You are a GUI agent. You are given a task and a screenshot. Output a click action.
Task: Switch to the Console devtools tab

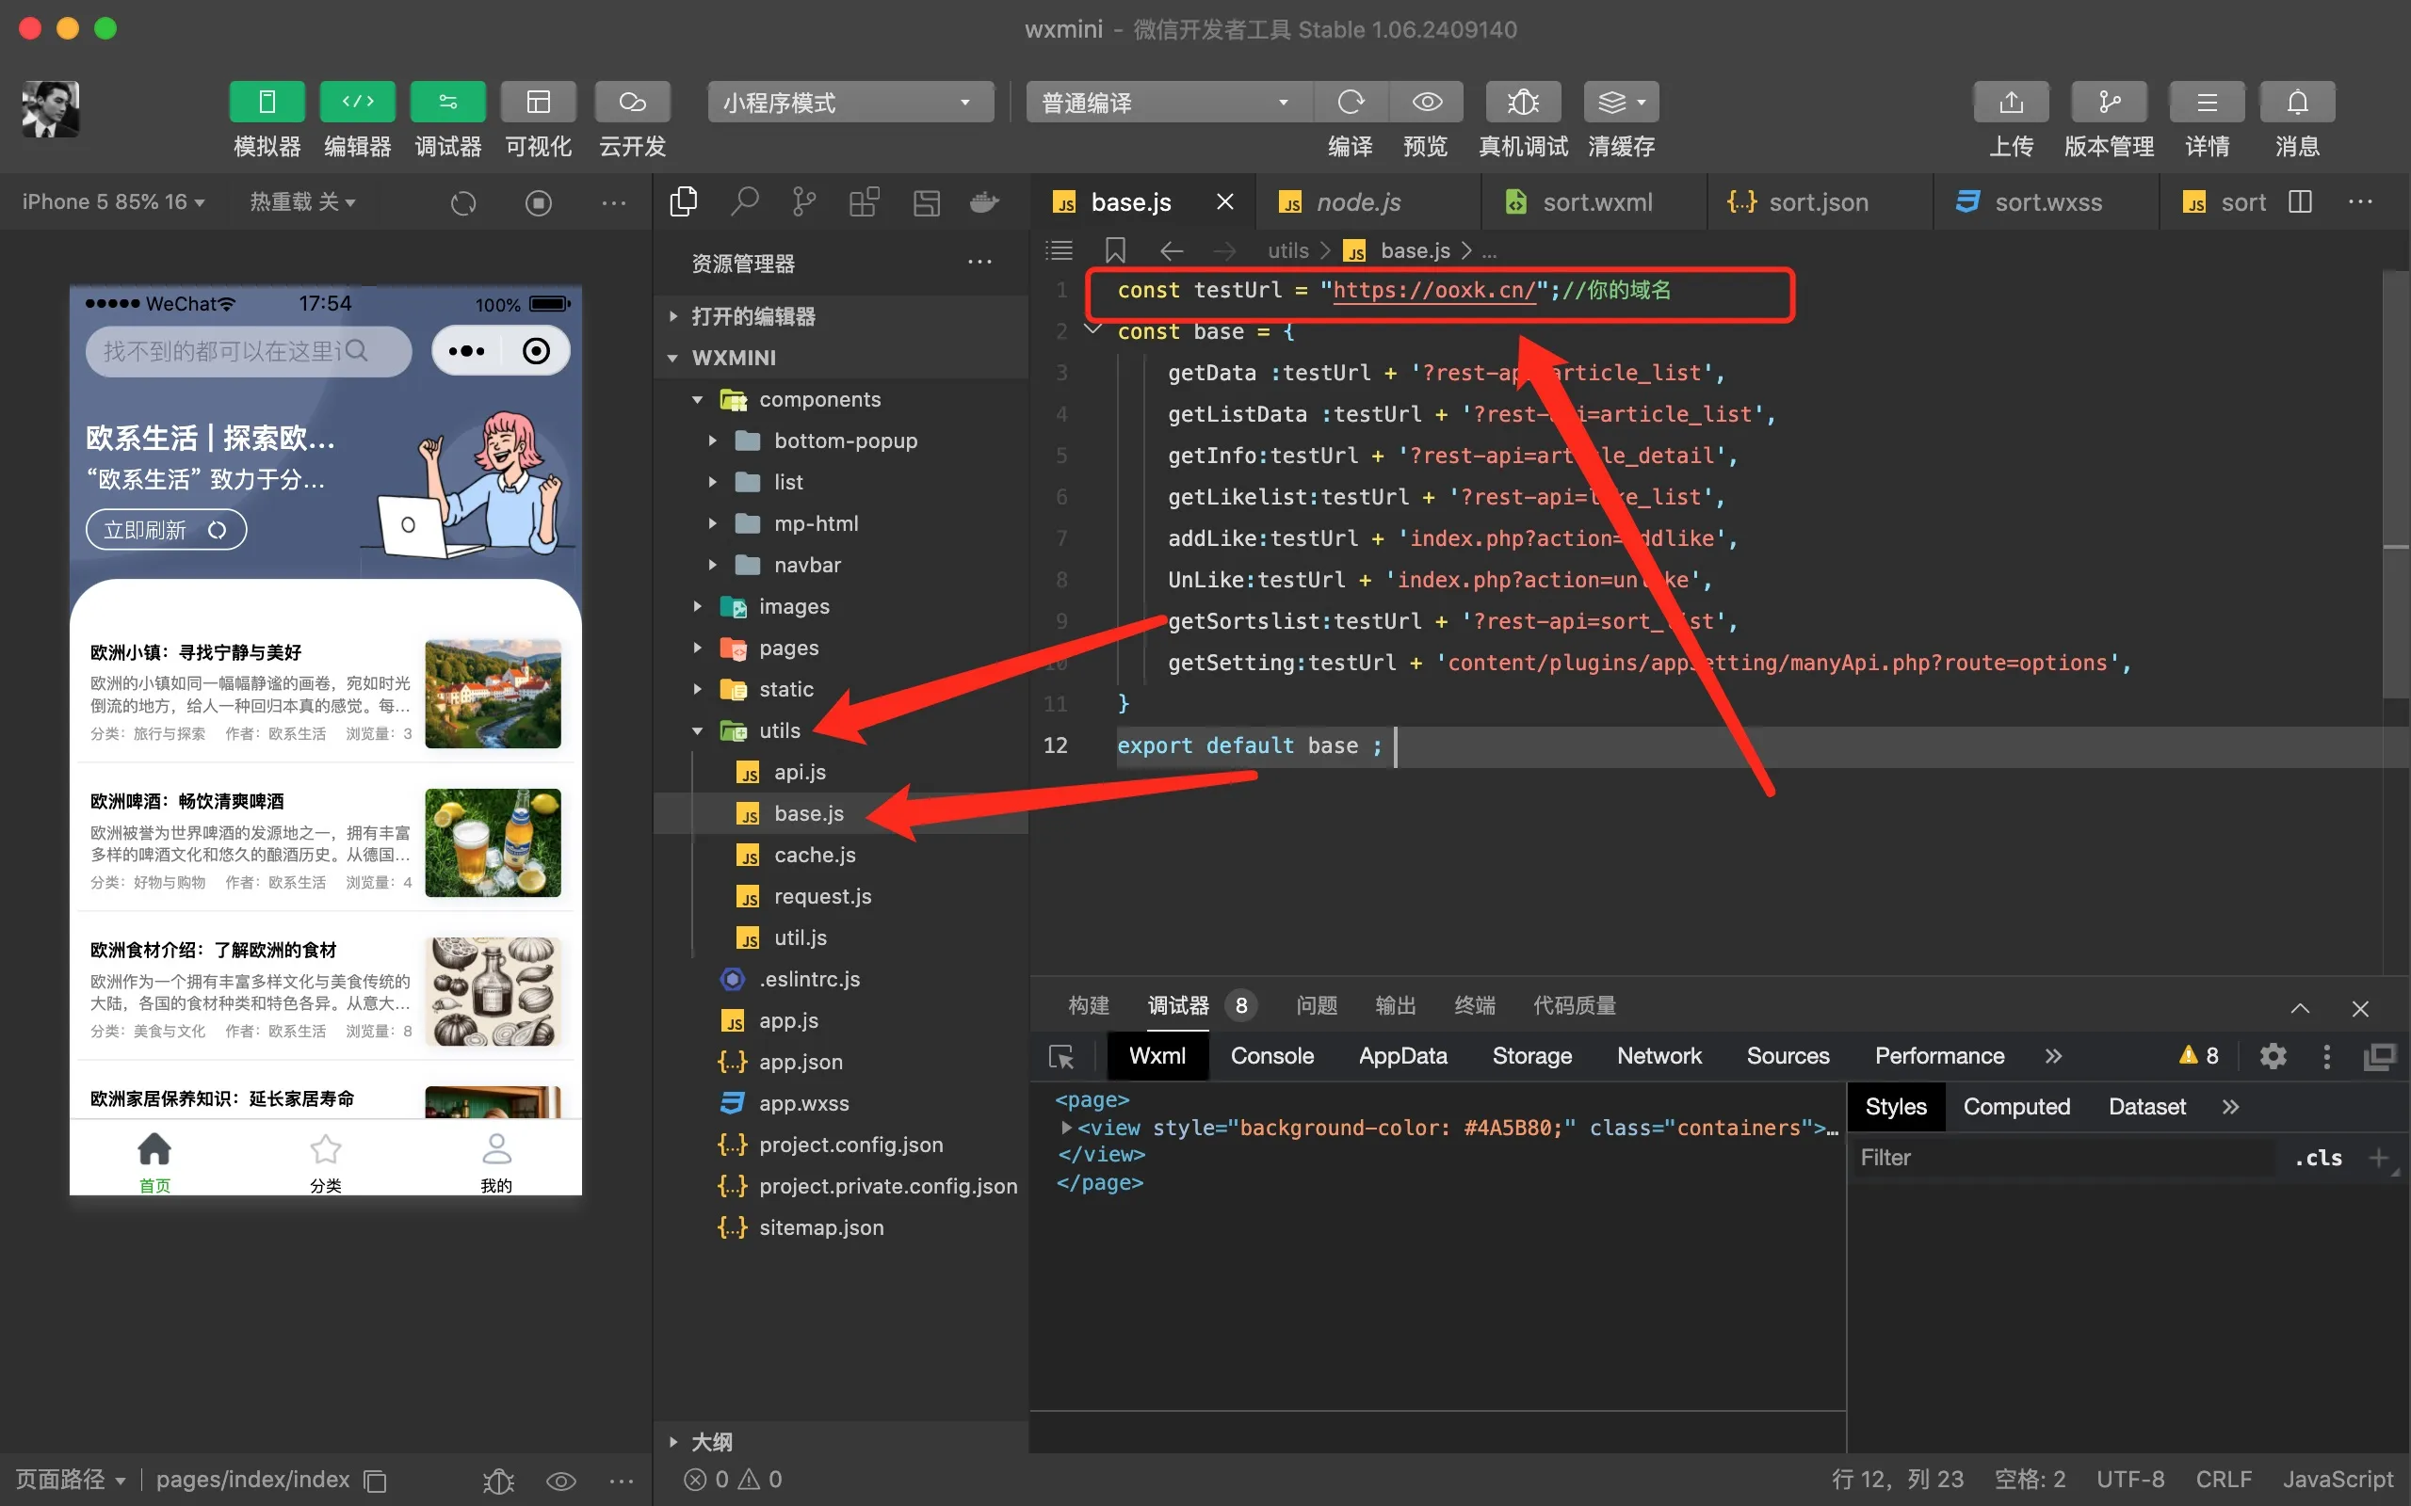click(x=1272, y=1056)
